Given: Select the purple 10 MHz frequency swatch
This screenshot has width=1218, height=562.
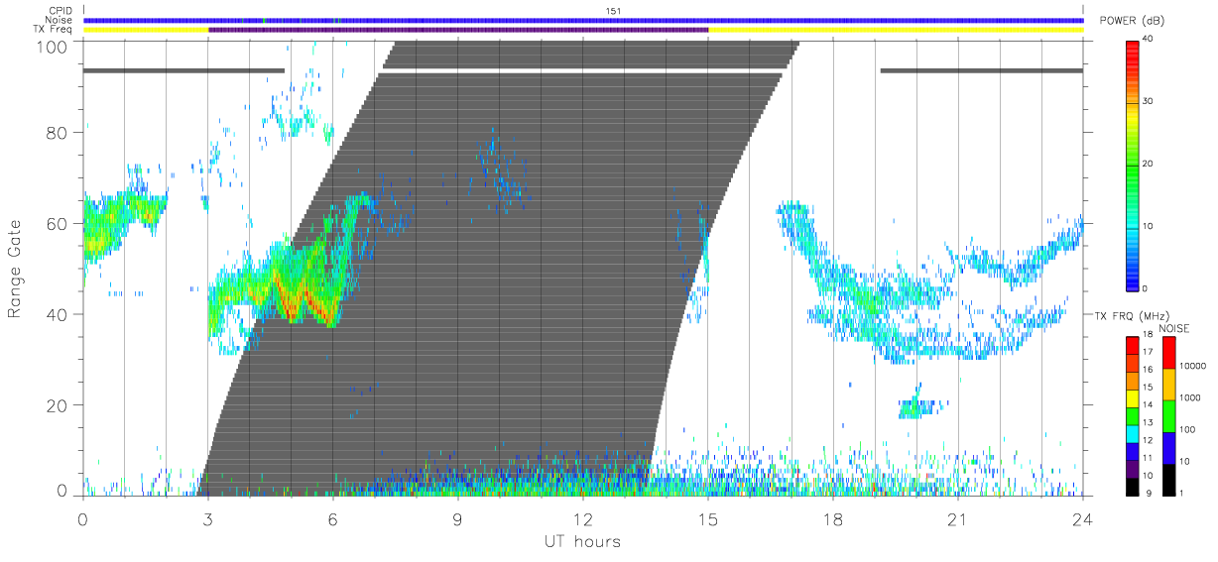Looking at the screenshot, I should click(x=1133, y=468).
